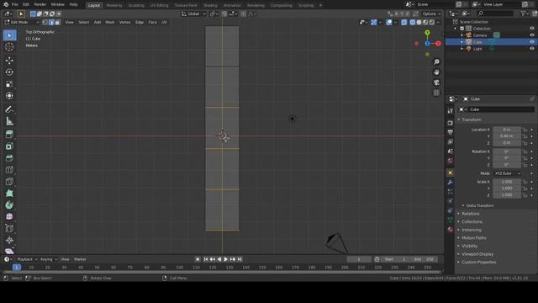This screenshot has width=538, height=303.
Task: Enable edge select mode
Action: [x=51, y=23]
